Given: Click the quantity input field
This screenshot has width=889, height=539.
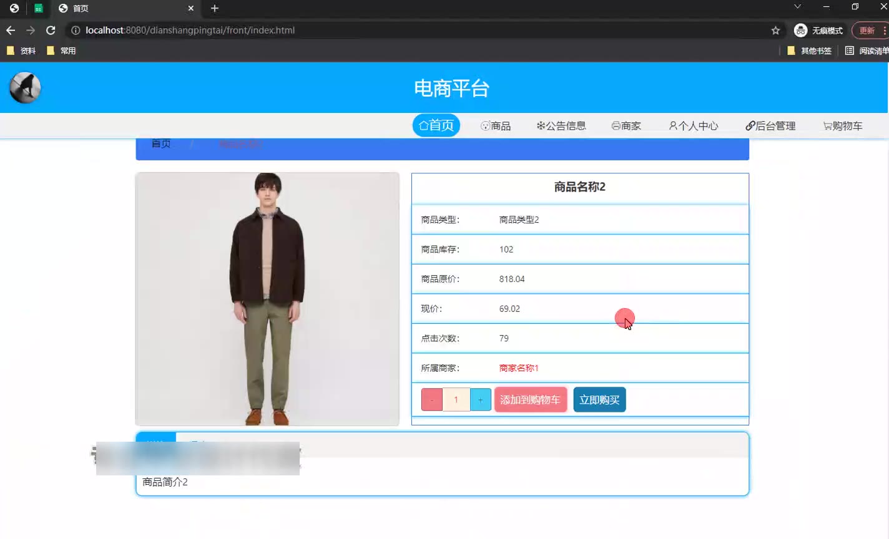Looking at the screenshot, I should point(456,400).
